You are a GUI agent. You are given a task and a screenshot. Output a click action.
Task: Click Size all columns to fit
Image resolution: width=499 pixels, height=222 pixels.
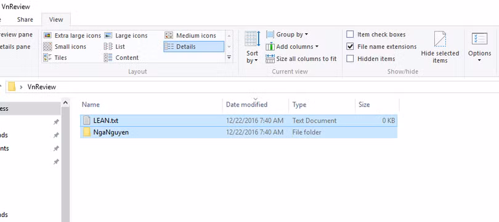click(301, 59)
